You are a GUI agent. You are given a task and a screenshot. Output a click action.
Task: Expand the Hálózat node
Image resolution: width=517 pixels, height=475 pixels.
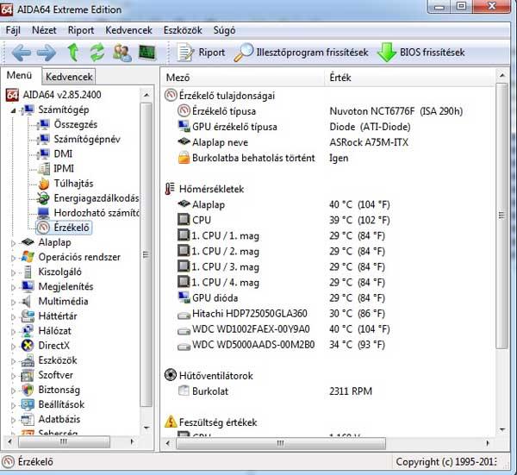(13, 332)
